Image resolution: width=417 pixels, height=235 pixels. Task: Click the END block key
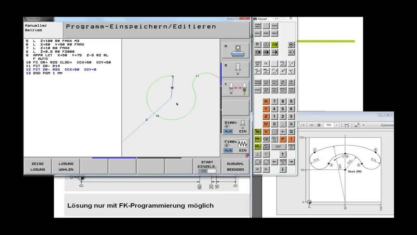(291, 147)
